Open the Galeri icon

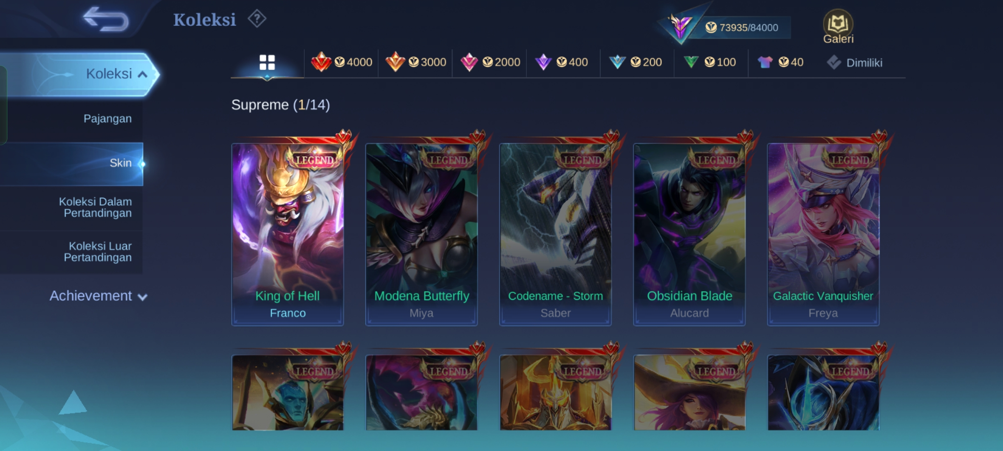coord(838,27)
